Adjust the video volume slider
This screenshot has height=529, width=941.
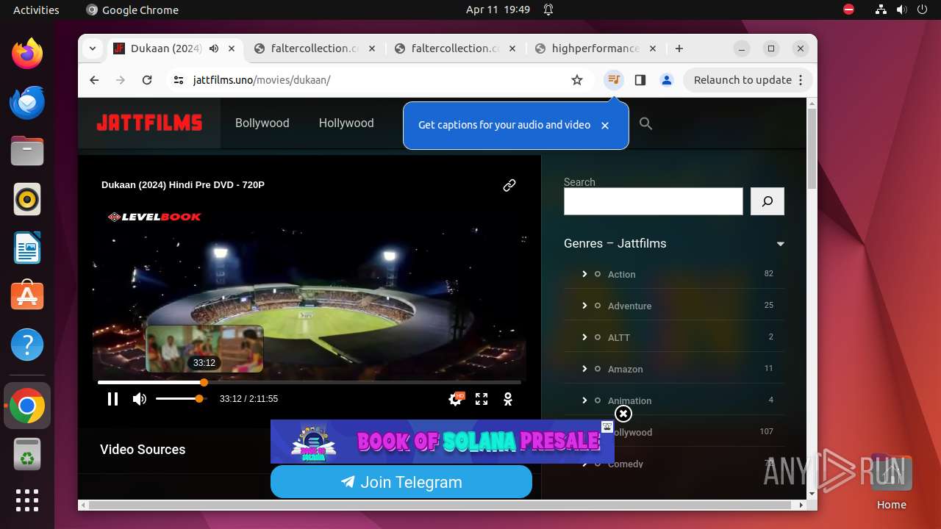[x=180, y=398]
